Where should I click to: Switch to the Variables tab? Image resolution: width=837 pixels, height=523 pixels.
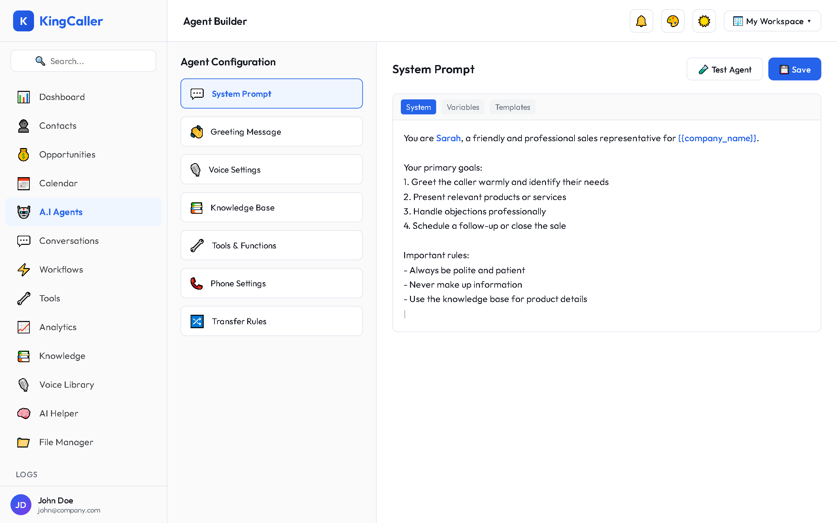pos(463,107)
